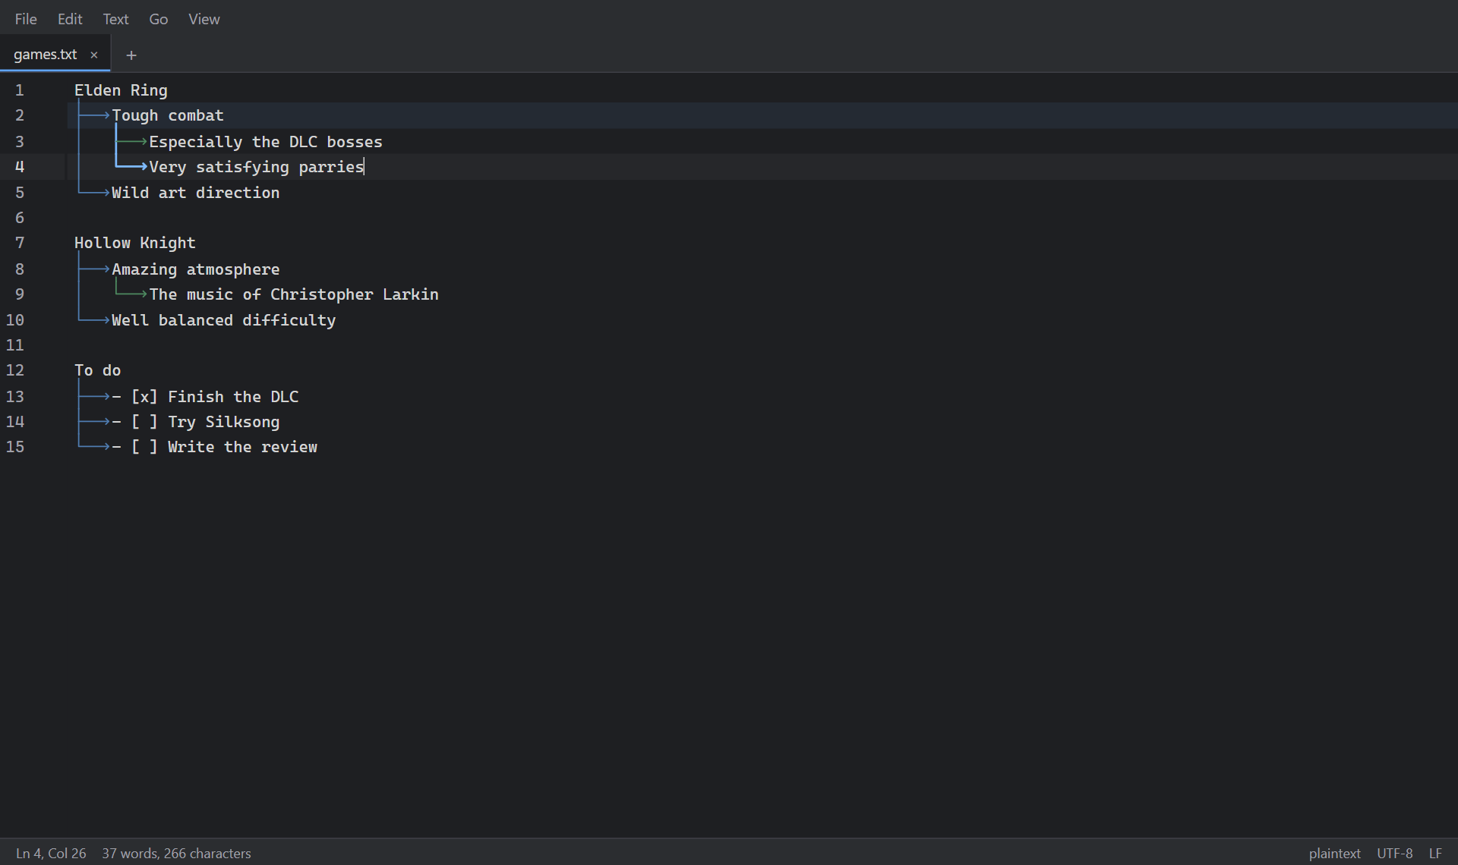Click 'The music of Christopher Larkin' line
The width and height of the screenshot is (1458, 865).
pos(294,294)
